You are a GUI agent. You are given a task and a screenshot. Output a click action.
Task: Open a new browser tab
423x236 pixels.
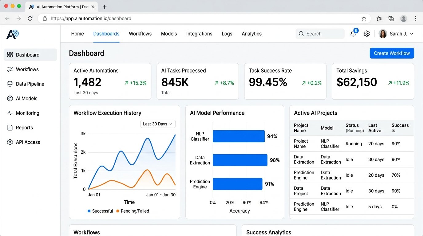(105, 7)
